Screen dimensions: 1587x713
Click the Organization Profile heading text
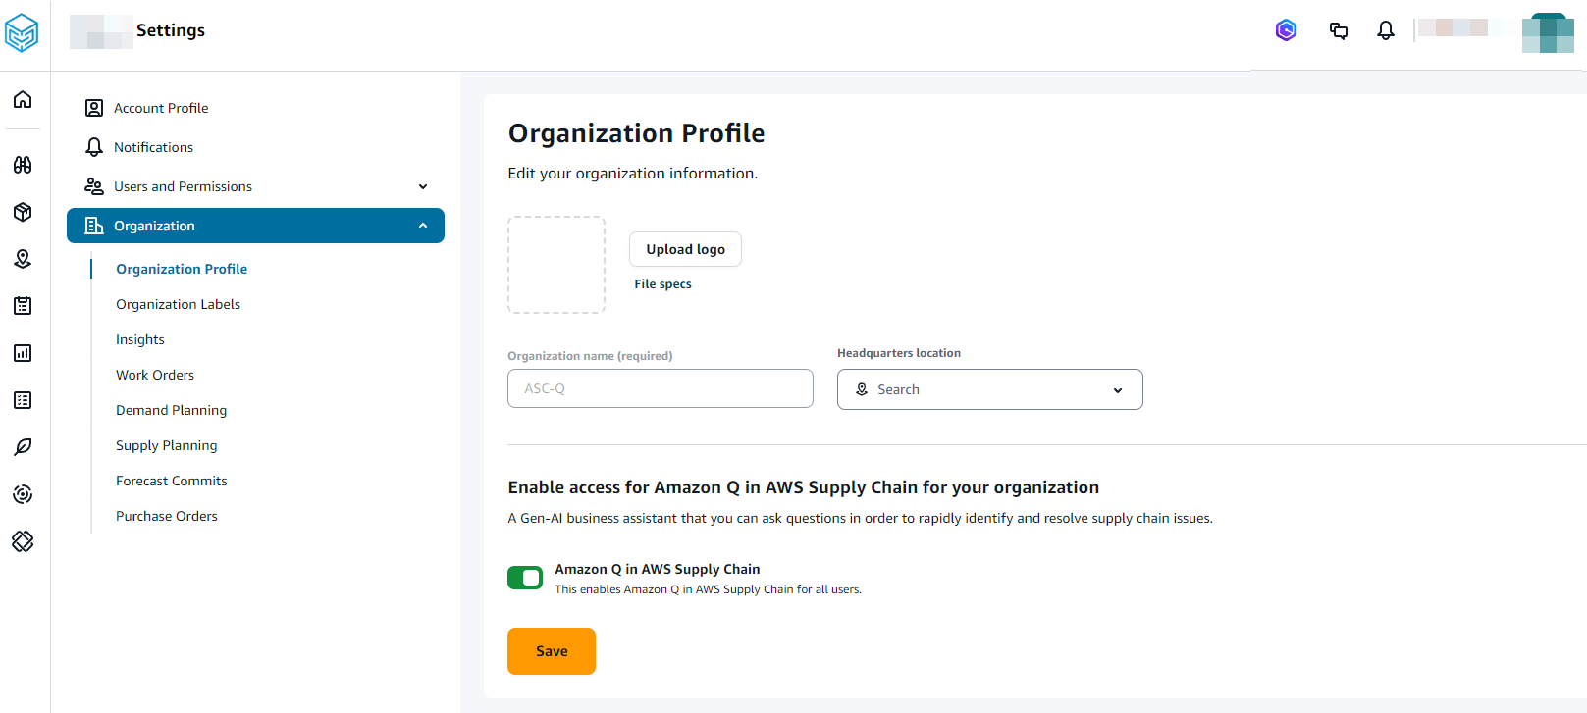point(636,133)
